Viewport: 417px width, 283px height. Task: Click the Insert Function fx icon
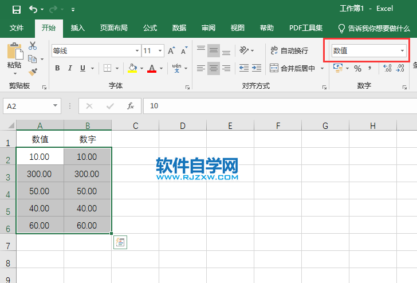(x=131, y=106)
